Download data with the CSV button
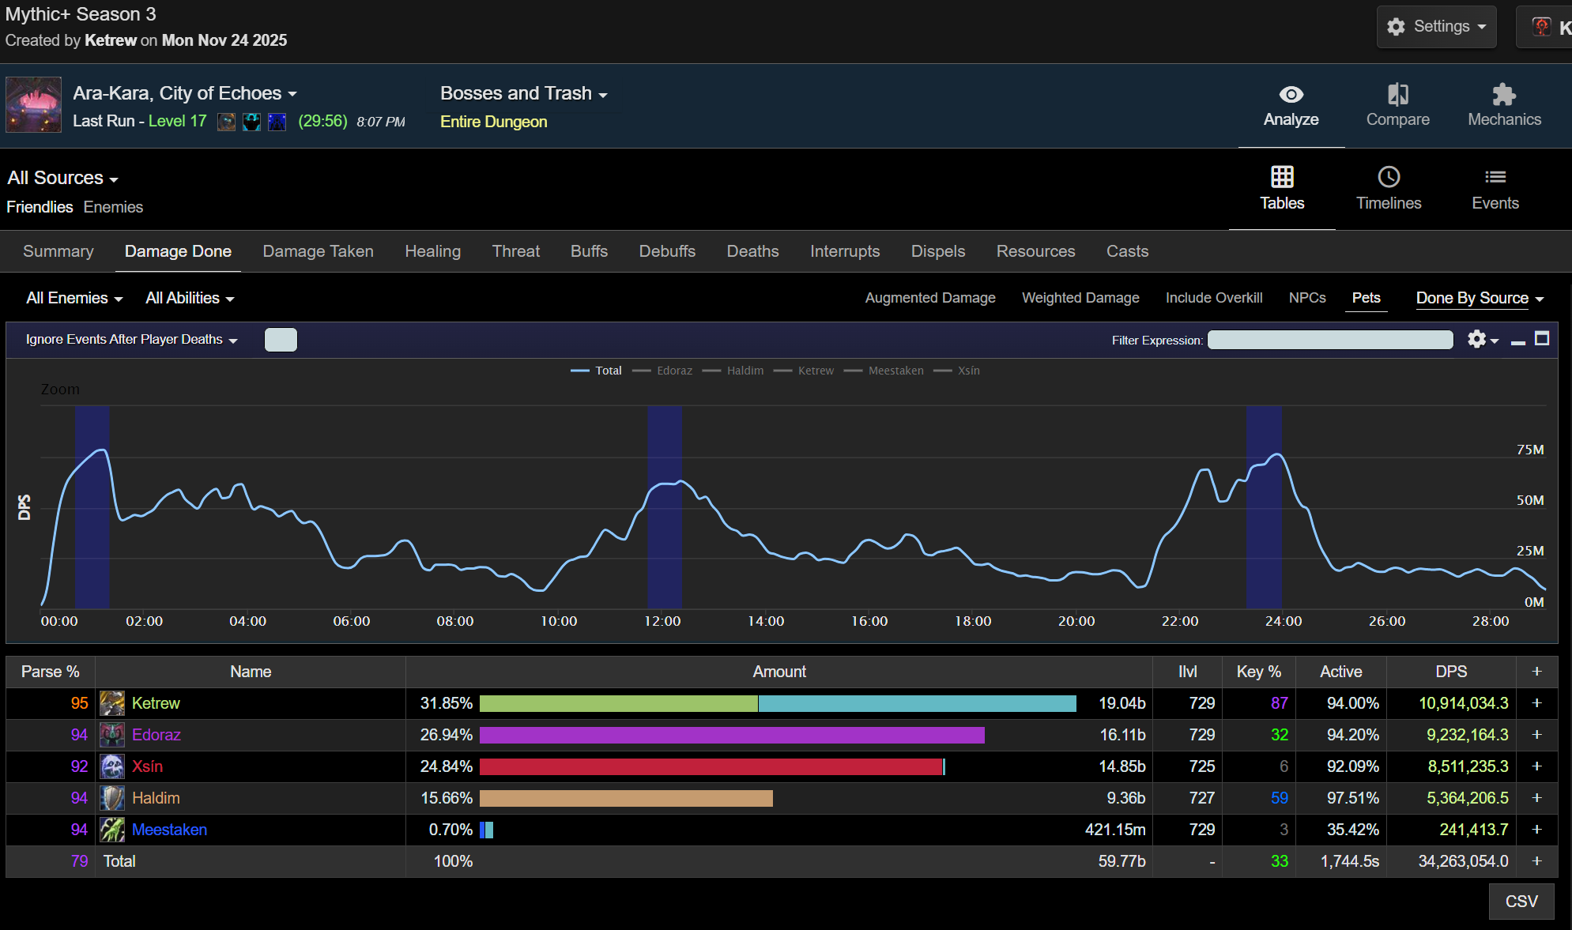1572x930 pixels. 1521,902
